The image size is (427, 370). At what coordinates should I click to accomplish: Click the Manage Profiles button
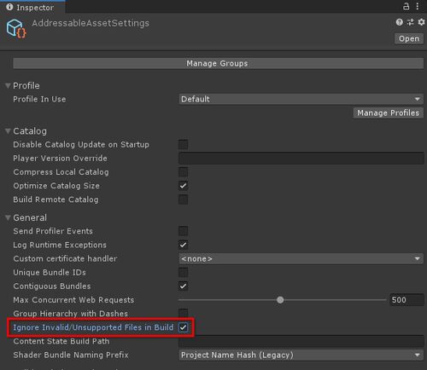click(x=389, y=113)
